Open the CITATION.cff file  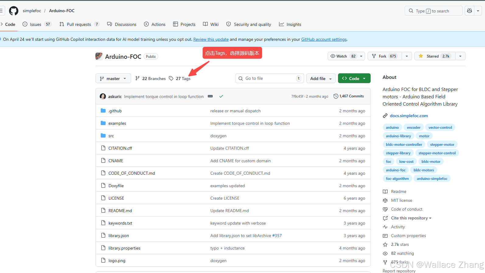[x=120, y=148]
